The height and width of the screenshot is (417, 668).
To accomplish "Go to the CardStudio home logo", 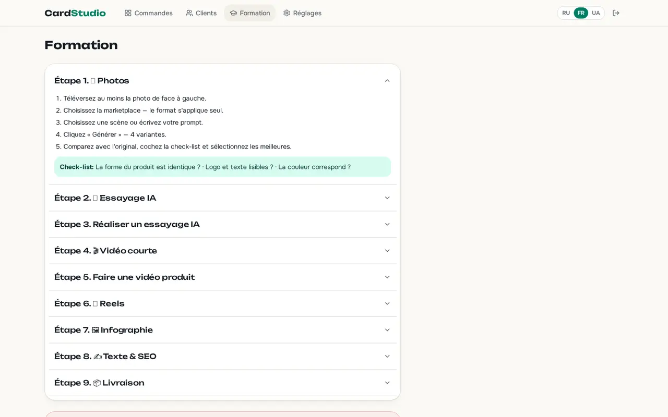I will 75,13.
